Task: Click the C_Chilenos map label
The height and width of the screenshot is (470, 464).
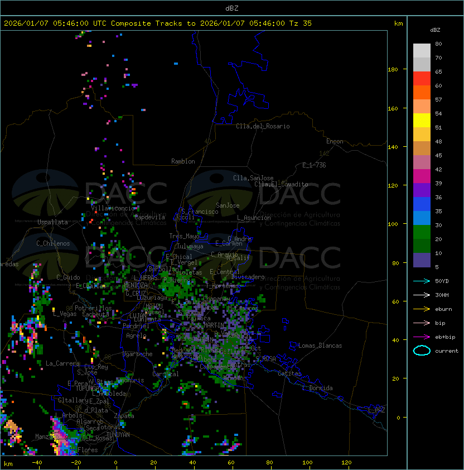Action: pos(53,243)
